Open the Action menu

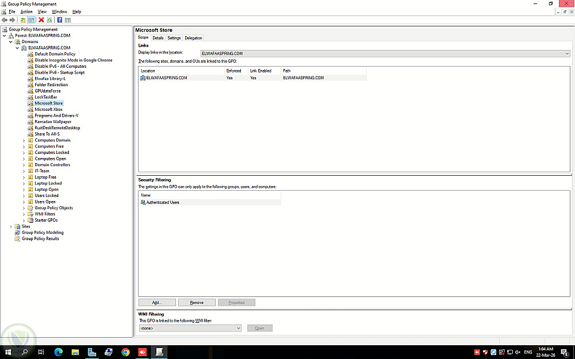point(26,11)
